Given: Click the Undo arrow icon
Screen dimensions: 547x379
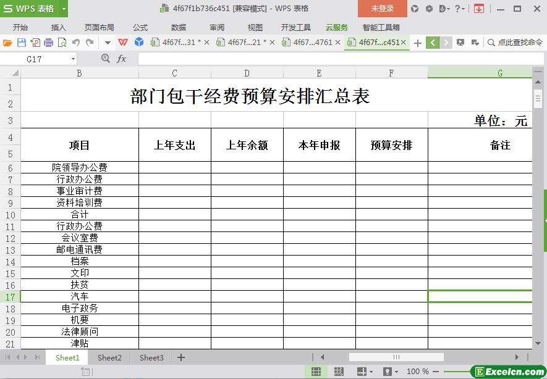Looking at the screenshot, I should point(76,43).
